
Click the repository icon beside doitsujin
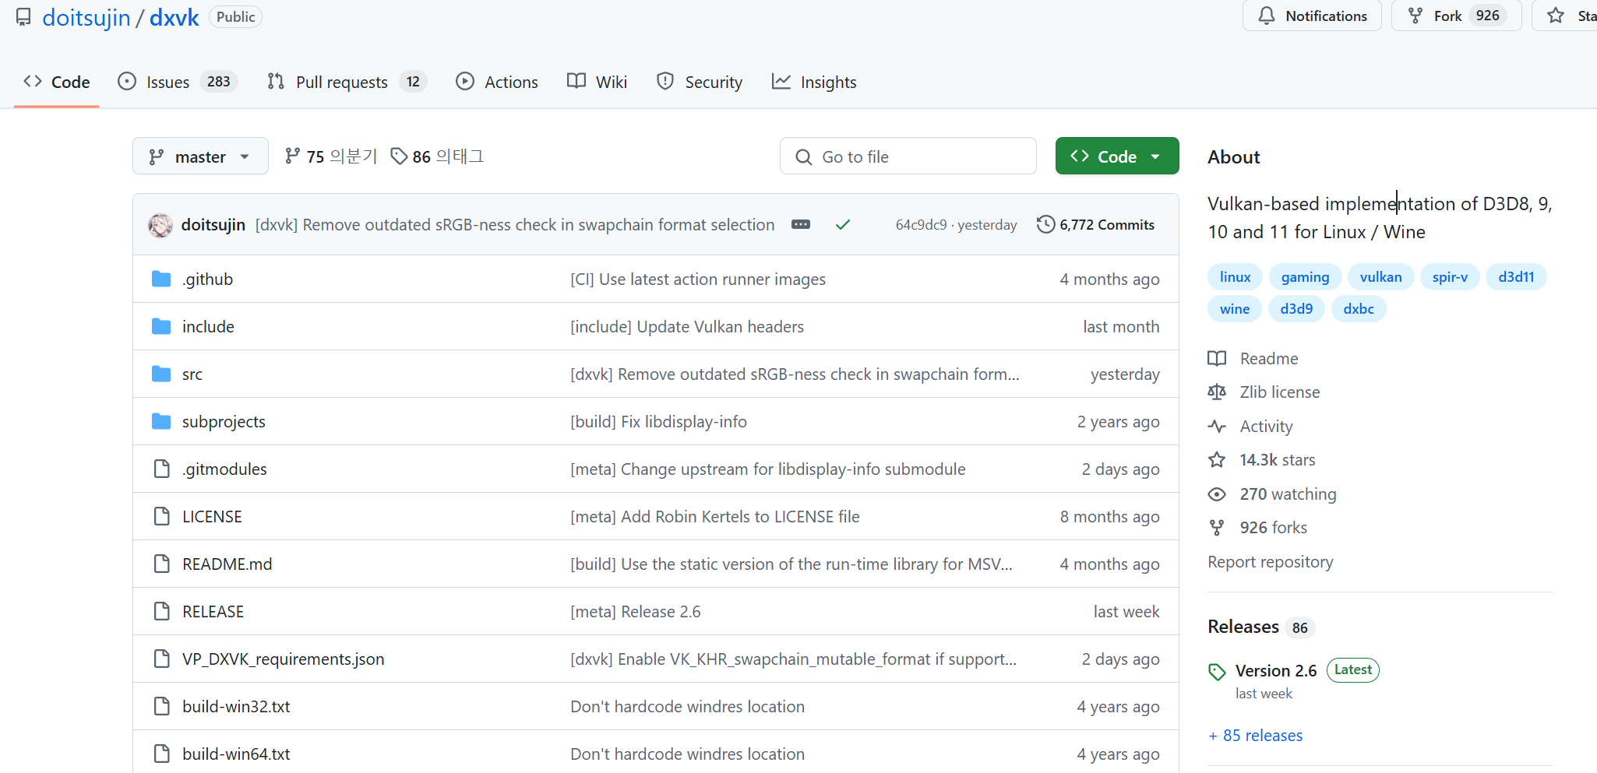point(24,17)
